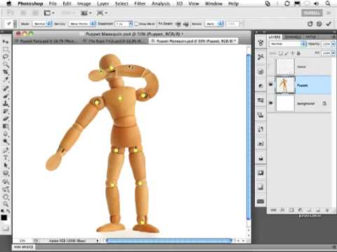
Task: Open the Rotate Auto dropdown
Action: coord(214,24)
